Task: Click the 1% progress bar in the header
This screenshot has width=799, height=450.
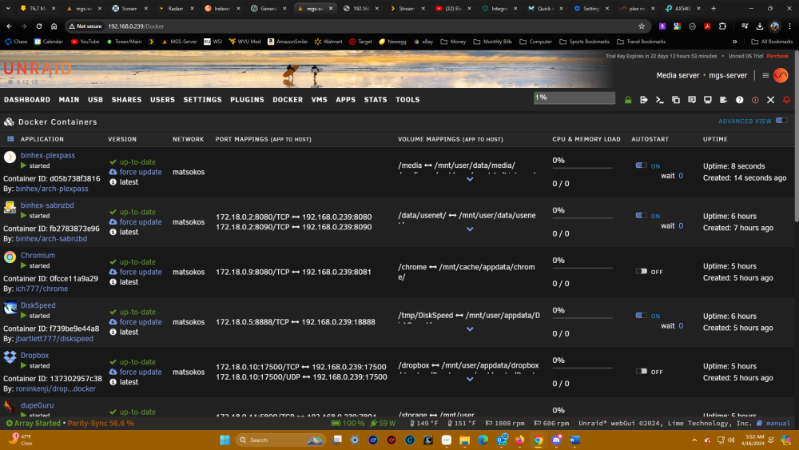Action: tap(574, 98)
